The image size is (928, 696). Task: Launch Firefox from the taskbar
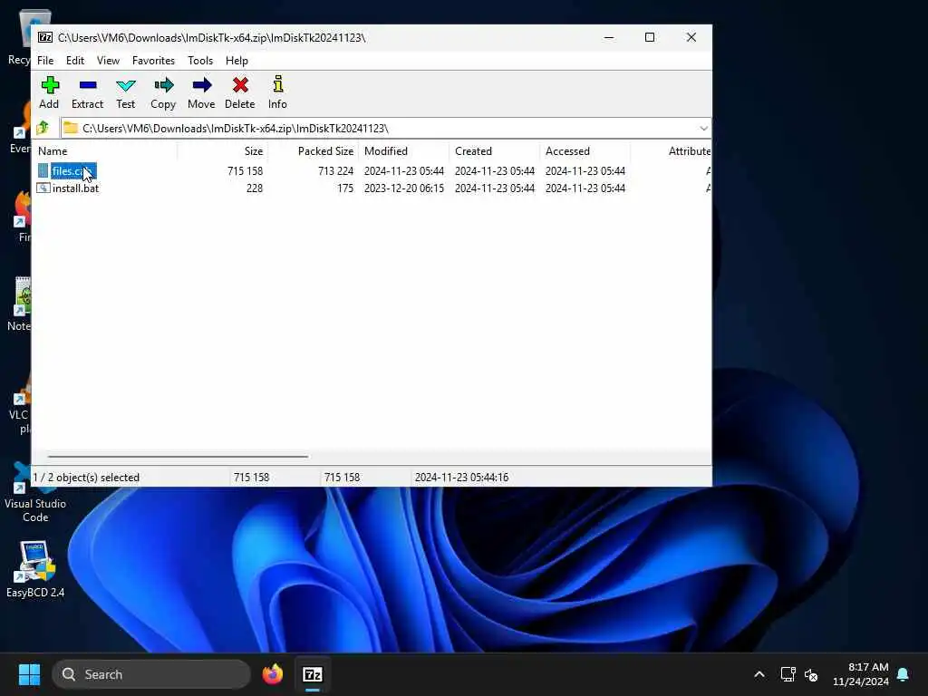tap(272, 674)
